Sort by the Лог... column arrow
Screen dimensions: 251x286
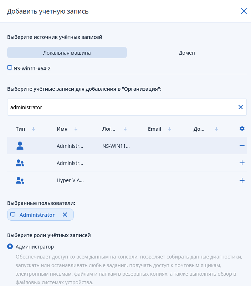[125, 129]
